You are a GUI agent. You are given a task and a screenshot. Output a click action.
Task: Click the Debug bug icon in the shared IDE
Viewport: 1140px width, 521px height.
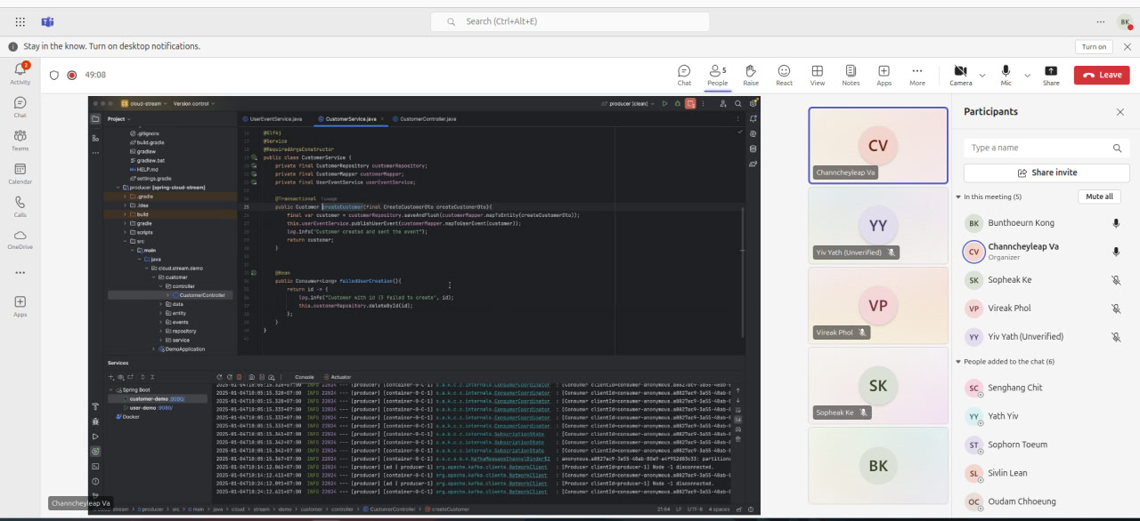(677, 104)
